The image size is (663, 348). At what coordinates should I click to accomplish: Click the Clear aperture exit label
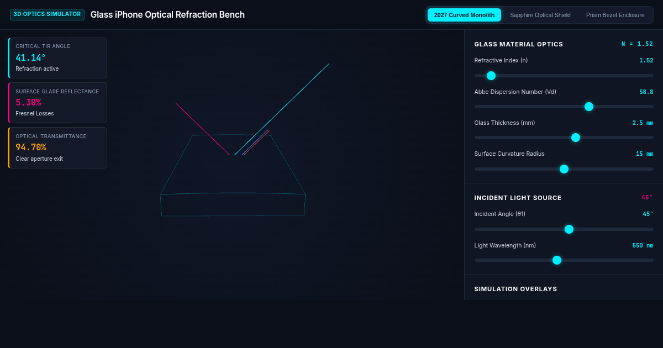point(39,159)
